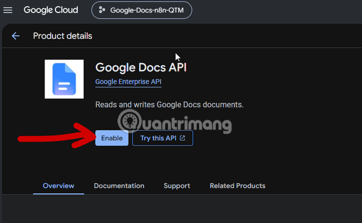Open the Support tab
The width and height of the screenshot is (362, 223).
coord(177,186)
